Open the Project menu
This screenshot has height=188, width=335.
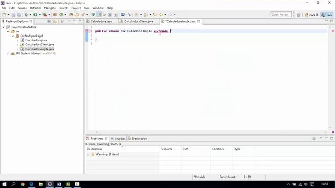(x=76, y=8)
